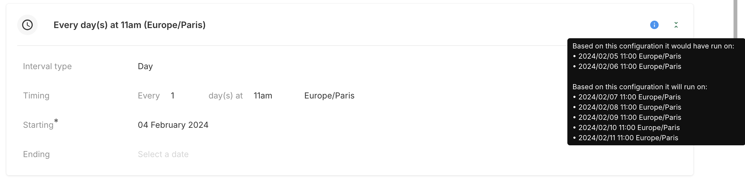Click the clock schedule icon

tap(27, 25)
